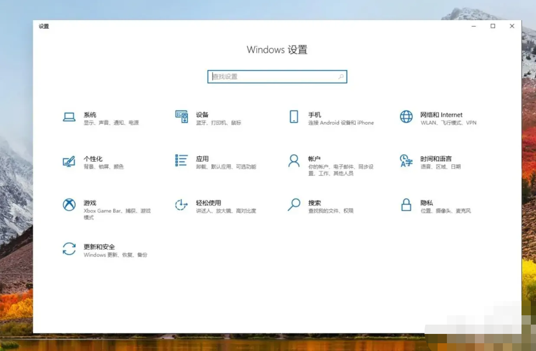Click the System (系统) laptop icon
The width and height of the screenshot is (536, 351).
(69, 117)
